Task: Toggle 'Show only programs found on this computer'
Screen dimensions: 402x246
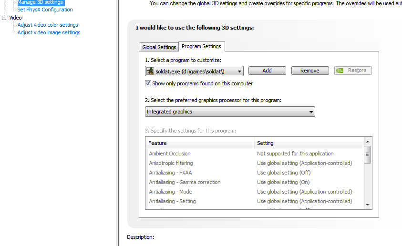Action: (148, 83)
